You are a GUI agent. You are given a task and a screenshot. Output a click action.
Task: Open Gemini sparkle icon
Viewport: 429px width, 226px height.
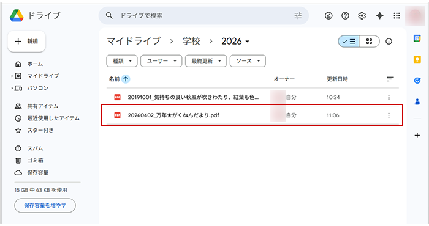[379, 16]
